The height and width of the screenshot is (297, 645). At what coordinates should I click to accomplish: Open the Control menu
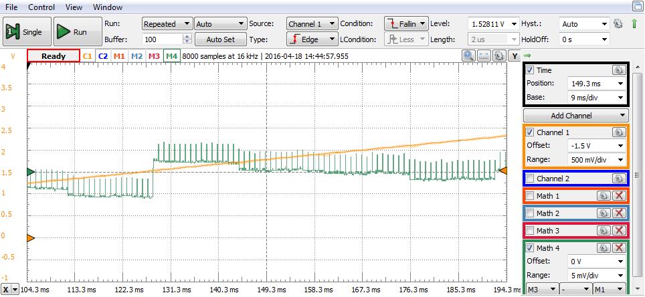[41, 7]
